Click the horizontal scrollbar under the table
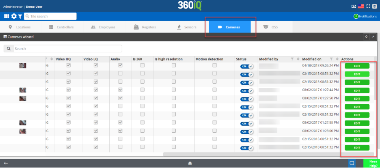Image resolution: width=380 pixels, height=168 pixels. click(268, 154)
